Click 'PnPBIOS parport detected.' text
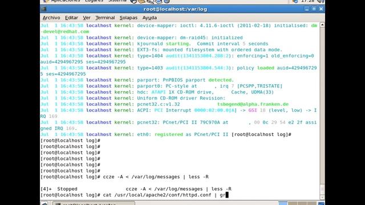The height and width of the screenshot is (205, 365). pyautogui.click(x=198, y=80)
